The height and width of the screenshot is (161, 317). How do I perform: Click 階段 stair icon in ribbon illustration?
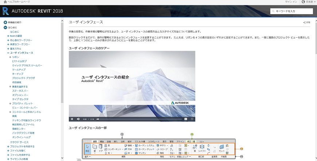click(158, 153)
